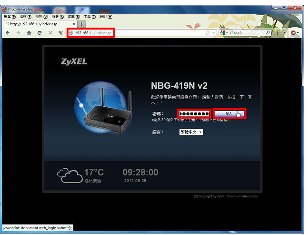Open the 說明 (H) menu

pyautogui.click(x=106, y=17)
